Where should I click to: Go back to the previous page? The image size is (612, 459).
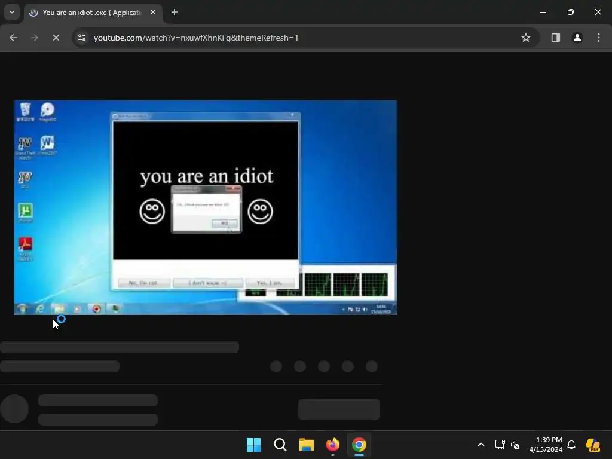[13, 38]
